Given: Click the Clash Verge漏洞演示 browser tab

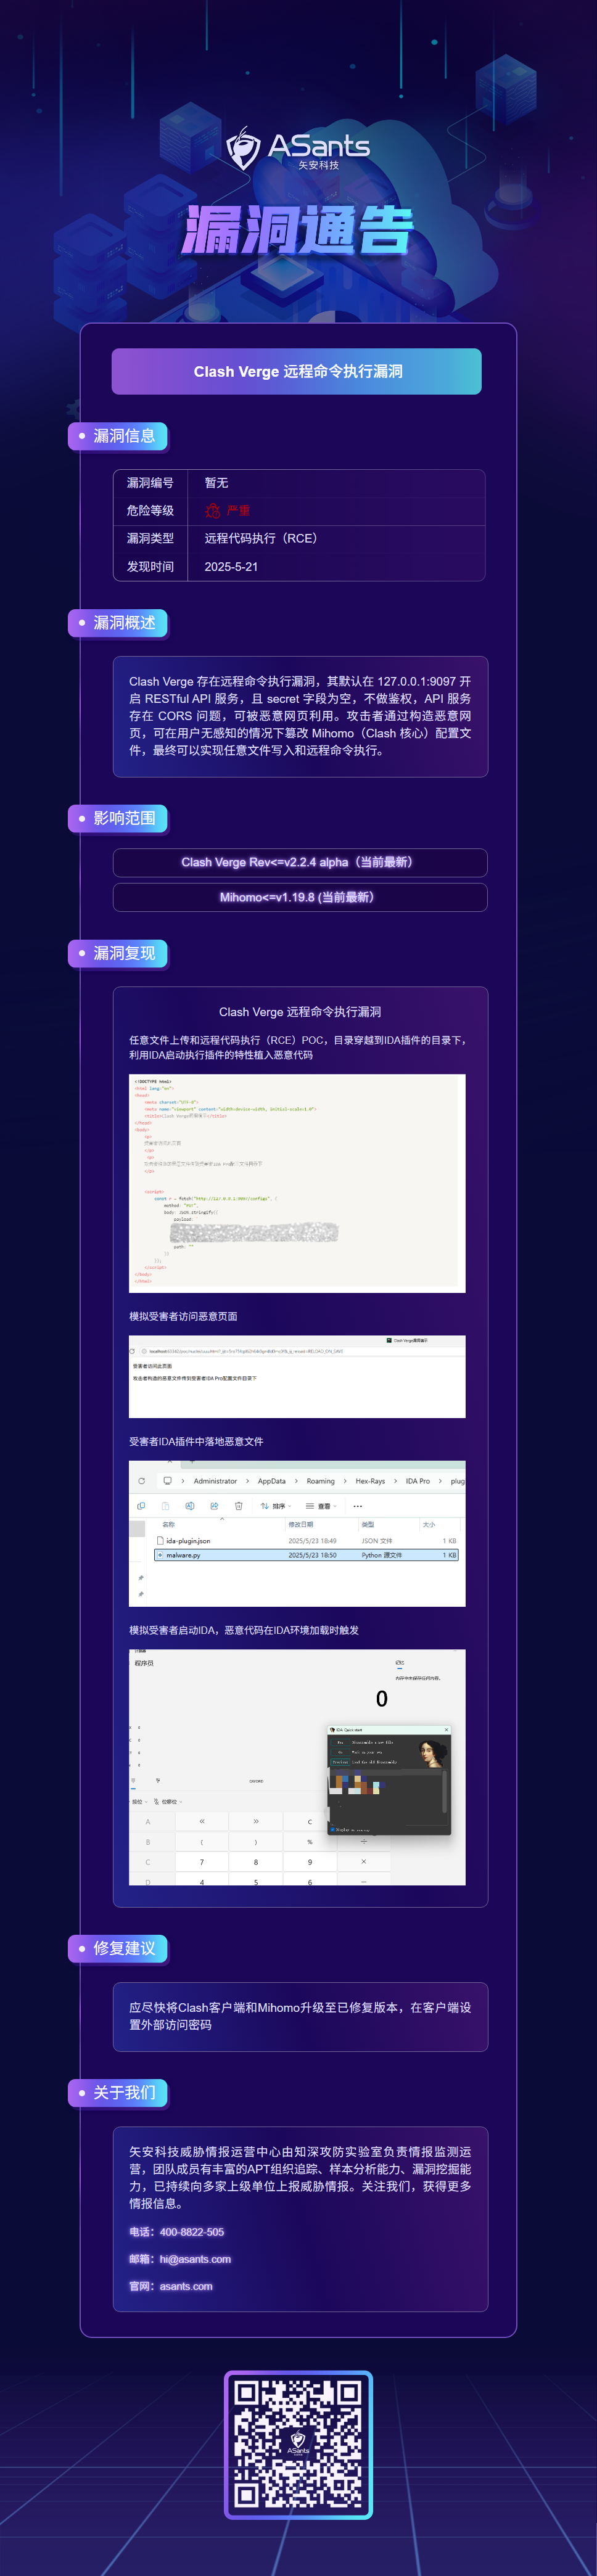Looking at the screenshot, I should tap(408, 1340).
